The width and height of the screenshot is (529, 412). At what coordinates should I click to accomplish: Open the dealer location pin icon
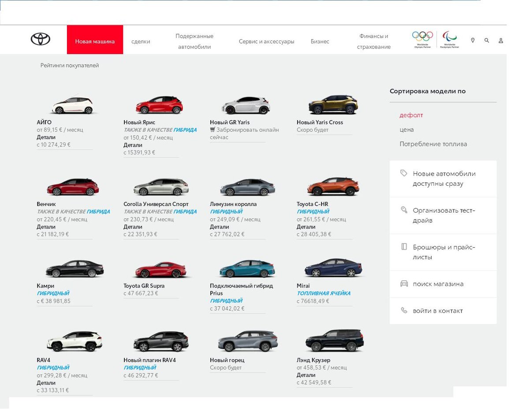point(473,40)
